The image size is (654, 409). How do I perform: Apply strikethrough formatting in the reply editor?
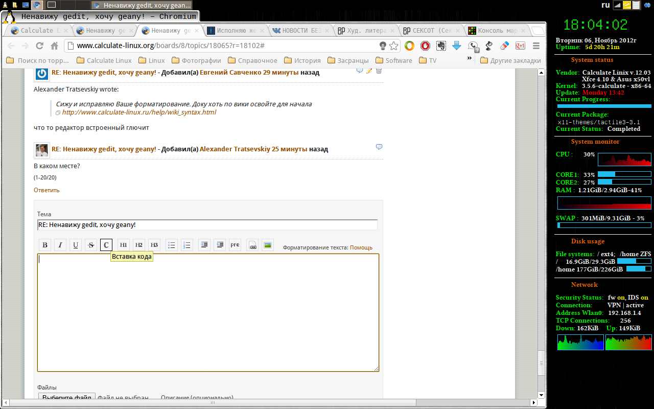[91, 245]
